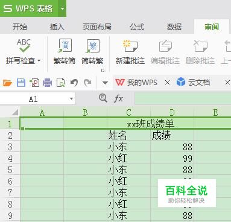Select cell 小红 in row 4
The height and width of the screenshot is (222, 231).
pyautogui.click(x=128, y=158)
